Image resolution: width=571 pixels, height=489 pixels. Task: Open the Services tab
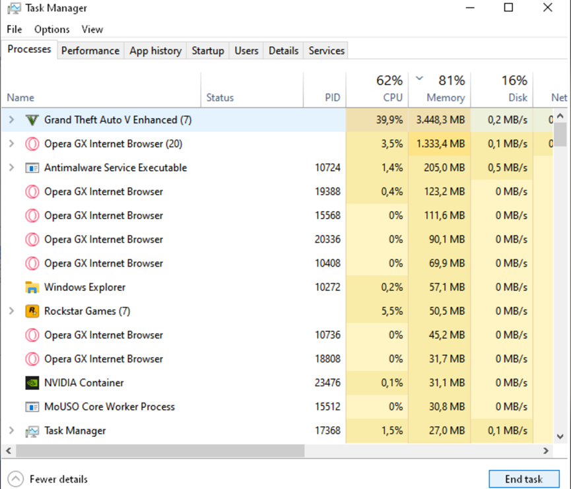pos(327,51)
